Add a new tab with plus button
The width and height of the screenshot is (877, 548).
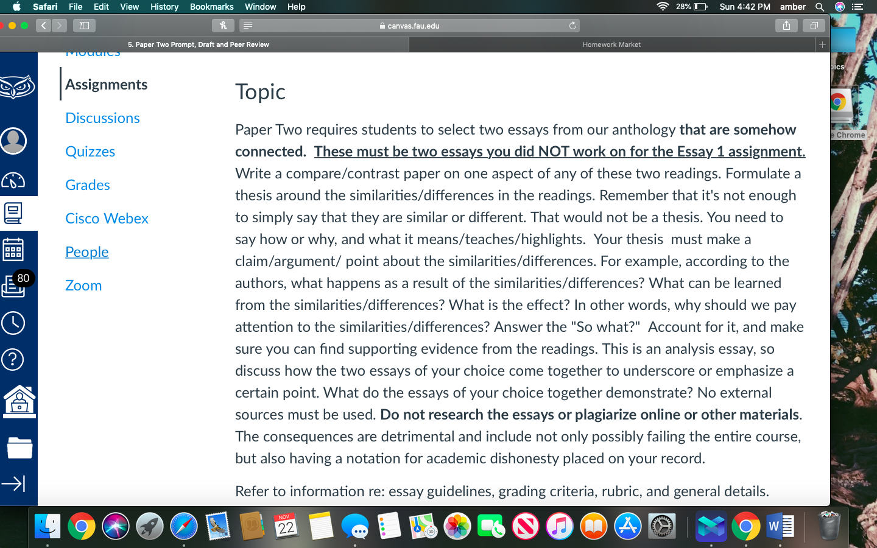(822, 44)
